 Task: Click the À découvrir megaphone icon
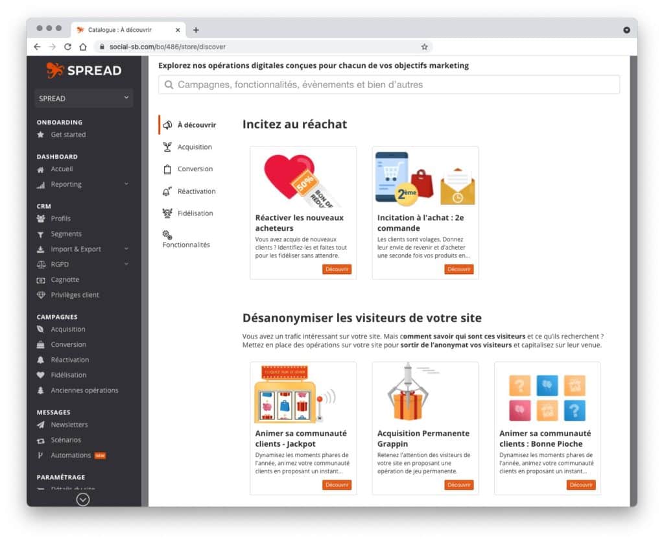coord(168,125)
